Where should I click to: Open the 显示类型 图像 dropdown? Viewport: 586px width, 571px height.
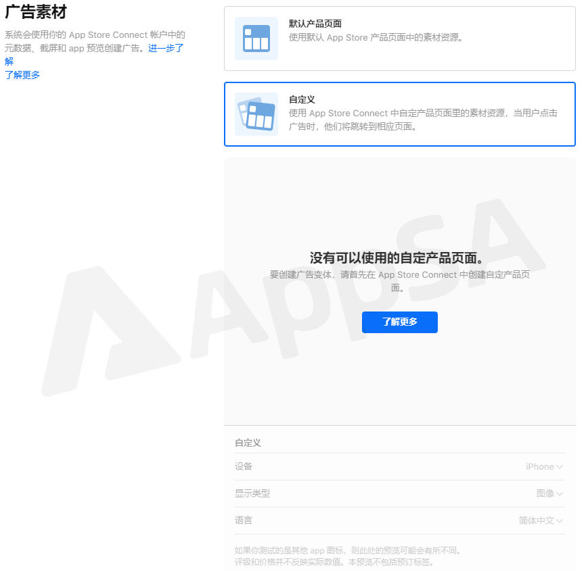coord(549,493)
